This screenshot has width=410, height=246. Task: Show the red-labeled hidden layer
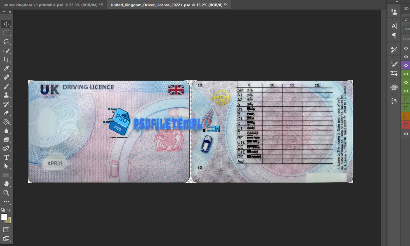(x=406, y=125)
